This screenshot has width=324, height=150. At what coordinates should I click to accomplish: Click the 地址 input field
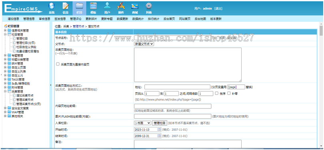[x=177, y=87]
